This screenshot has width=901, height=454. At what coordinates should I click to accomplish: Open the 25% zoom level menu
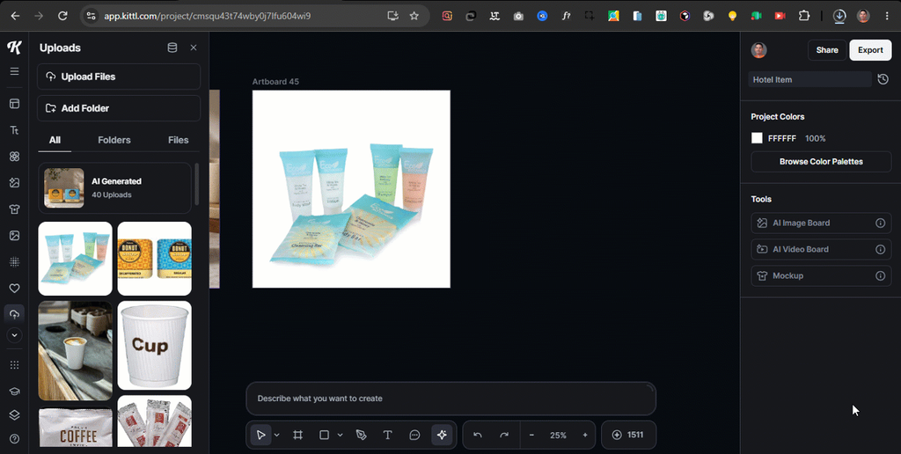558,435
